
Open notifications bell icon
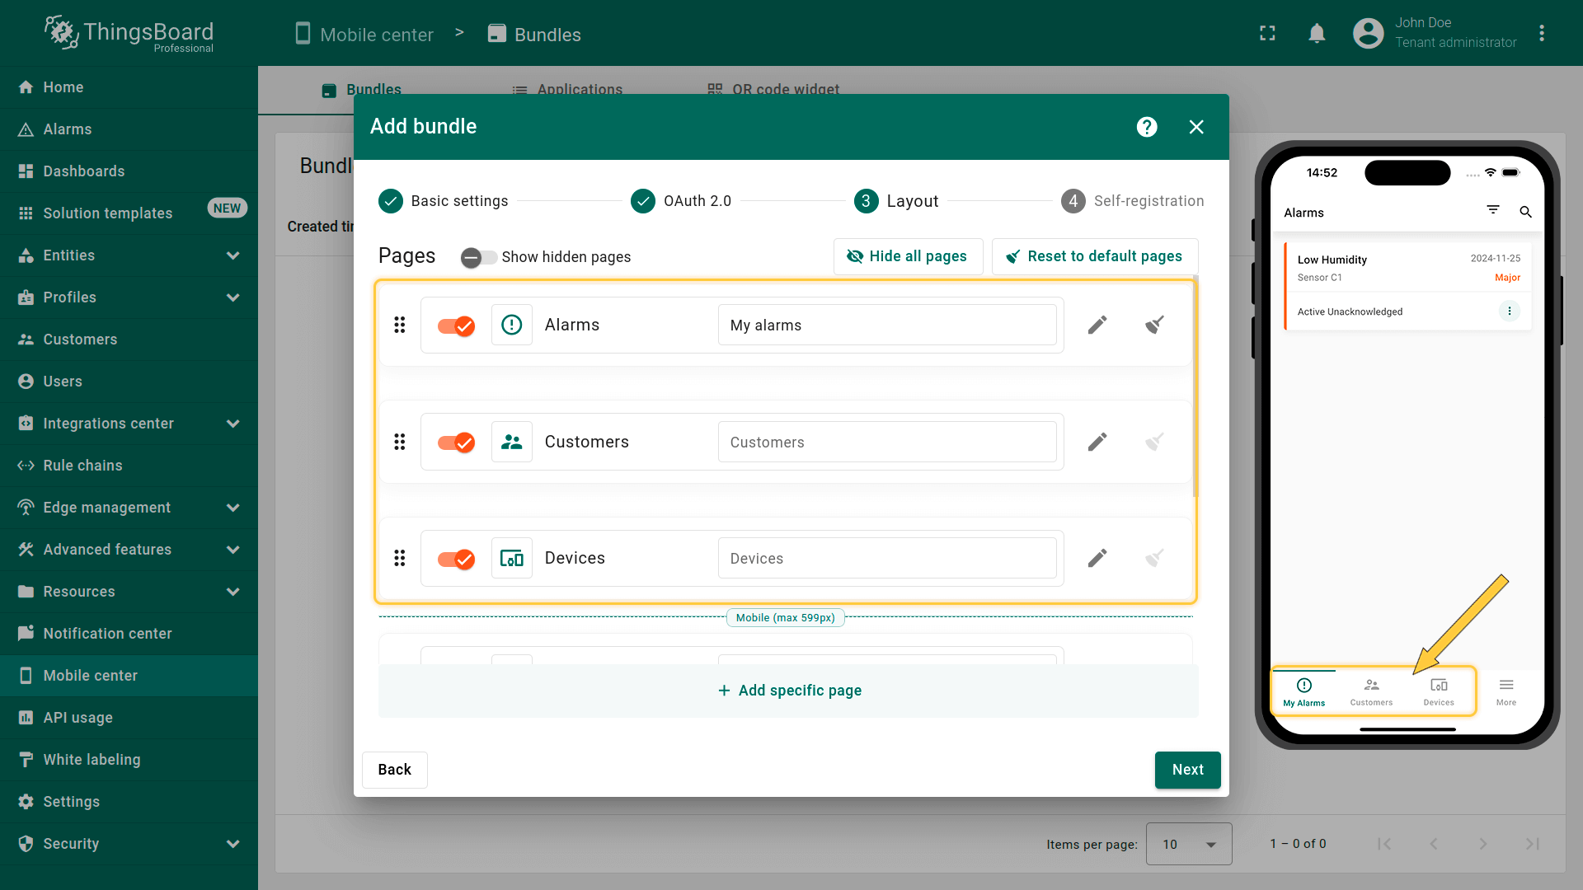click(x=1317, y=34)
